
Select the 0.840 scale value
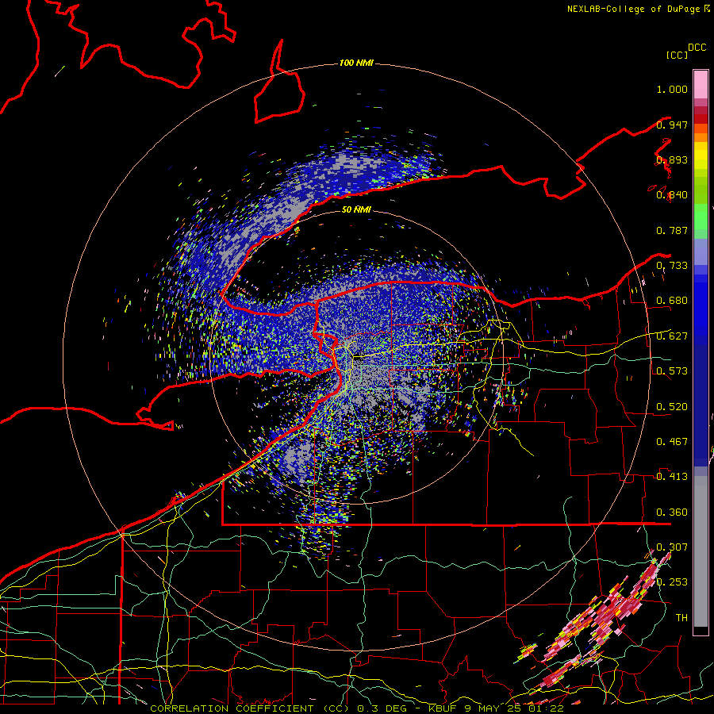pos(672,195)
